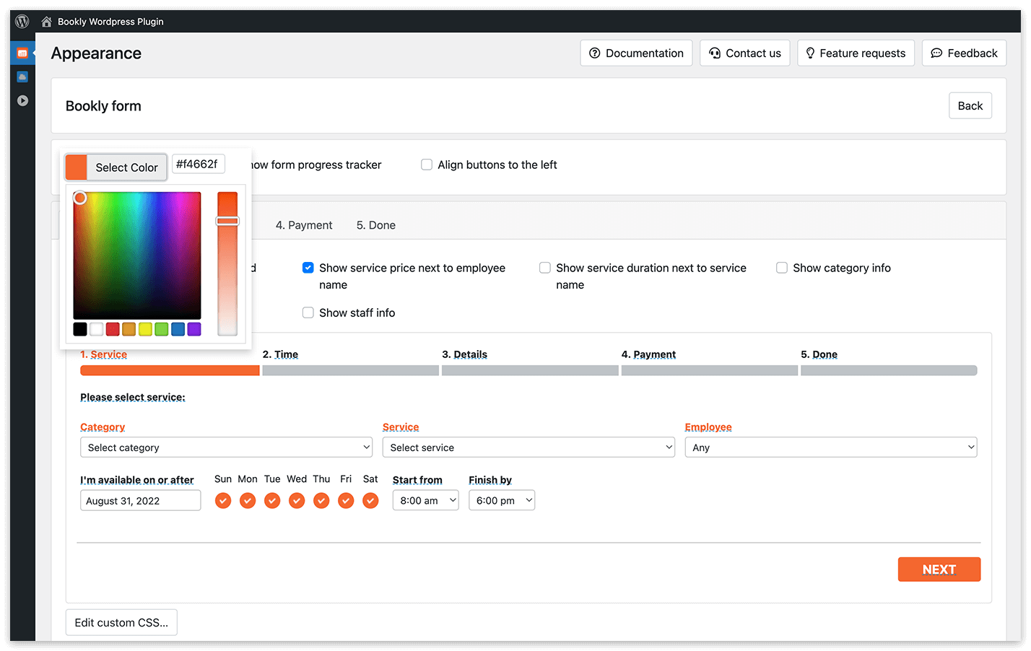
Task: Click the Back button
Action: [970, 106]
